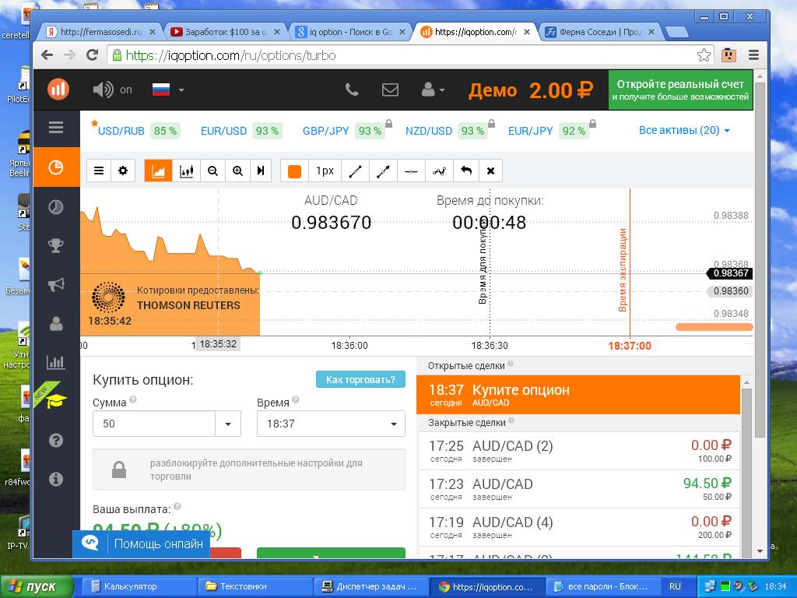Open the Russian flag language selector

point(168,90)
